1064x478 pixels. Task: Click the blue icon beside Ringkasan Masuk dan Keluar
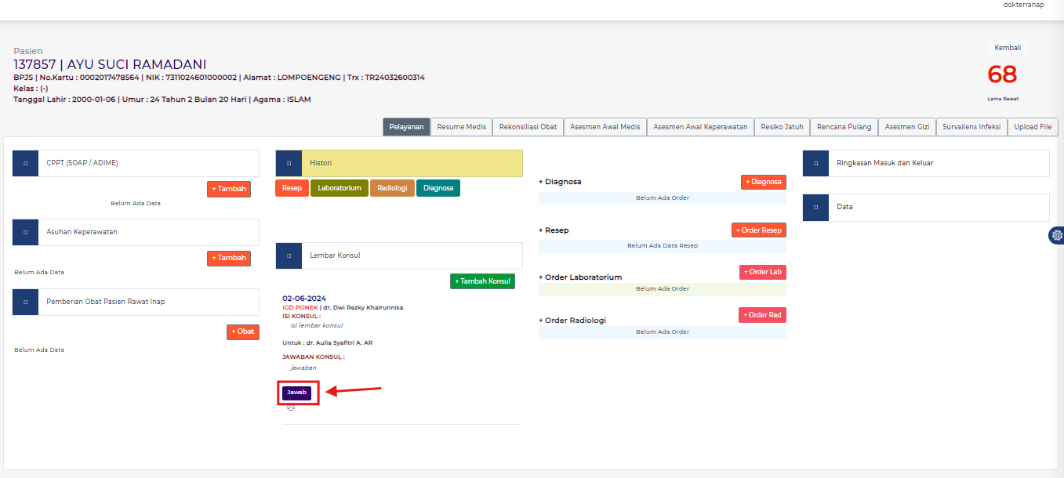815,163
